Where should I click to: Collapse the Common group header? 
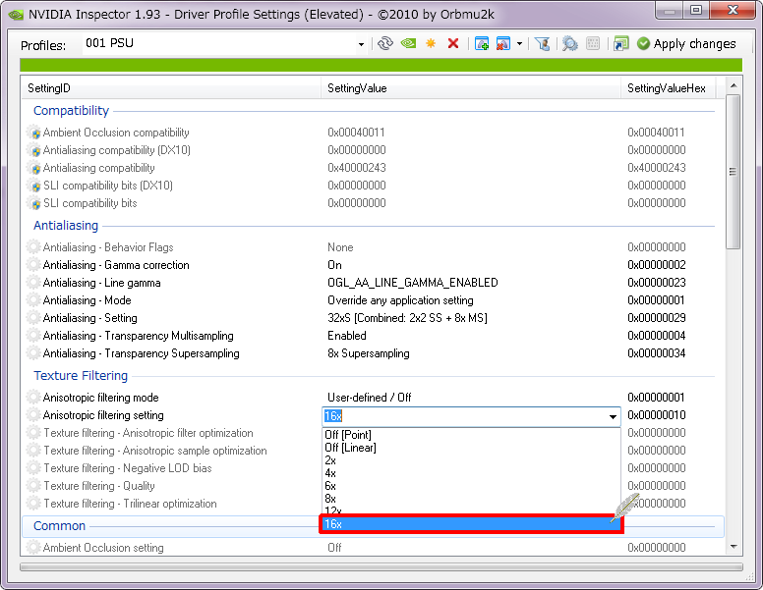point(59,526)
